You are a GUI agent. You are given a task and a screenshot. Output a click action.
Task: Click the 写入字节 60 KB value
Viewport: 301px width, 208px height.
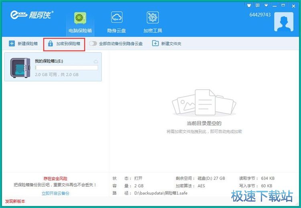[266, 186]
